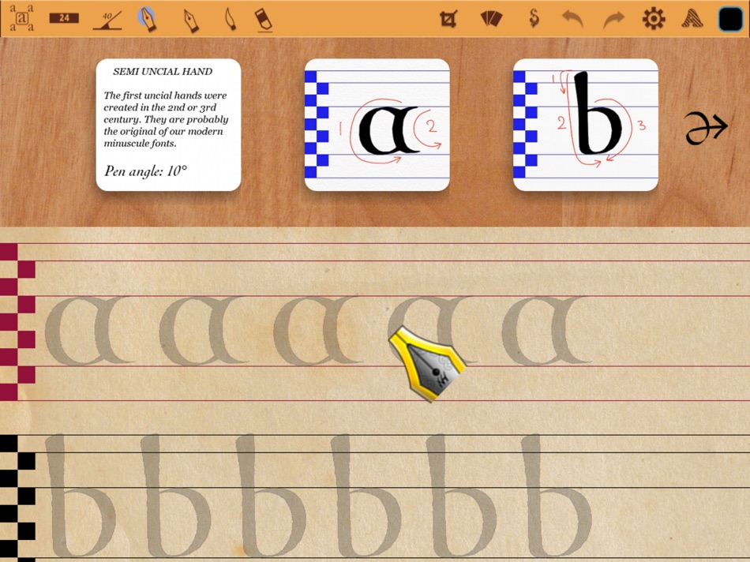The width and height of the screenshot is (750, 562).
Task: Click the Semi Uncial Hand info card
Action: pos(167,122)
